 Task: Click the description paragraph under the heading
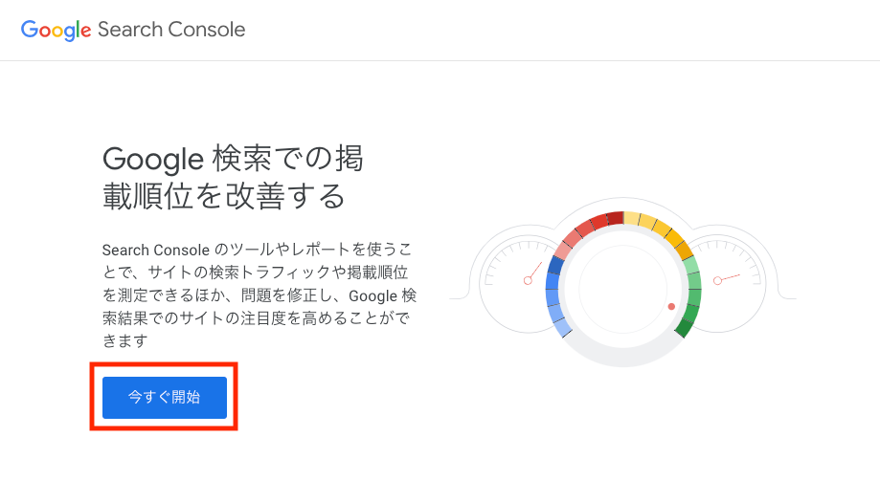(259, 295)
